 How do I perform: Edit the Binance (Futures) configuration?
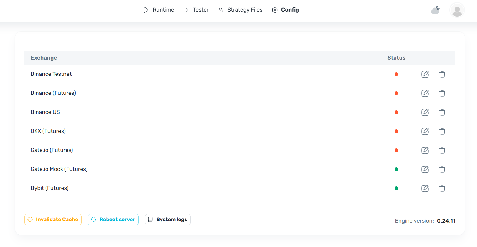coord(425,93)
